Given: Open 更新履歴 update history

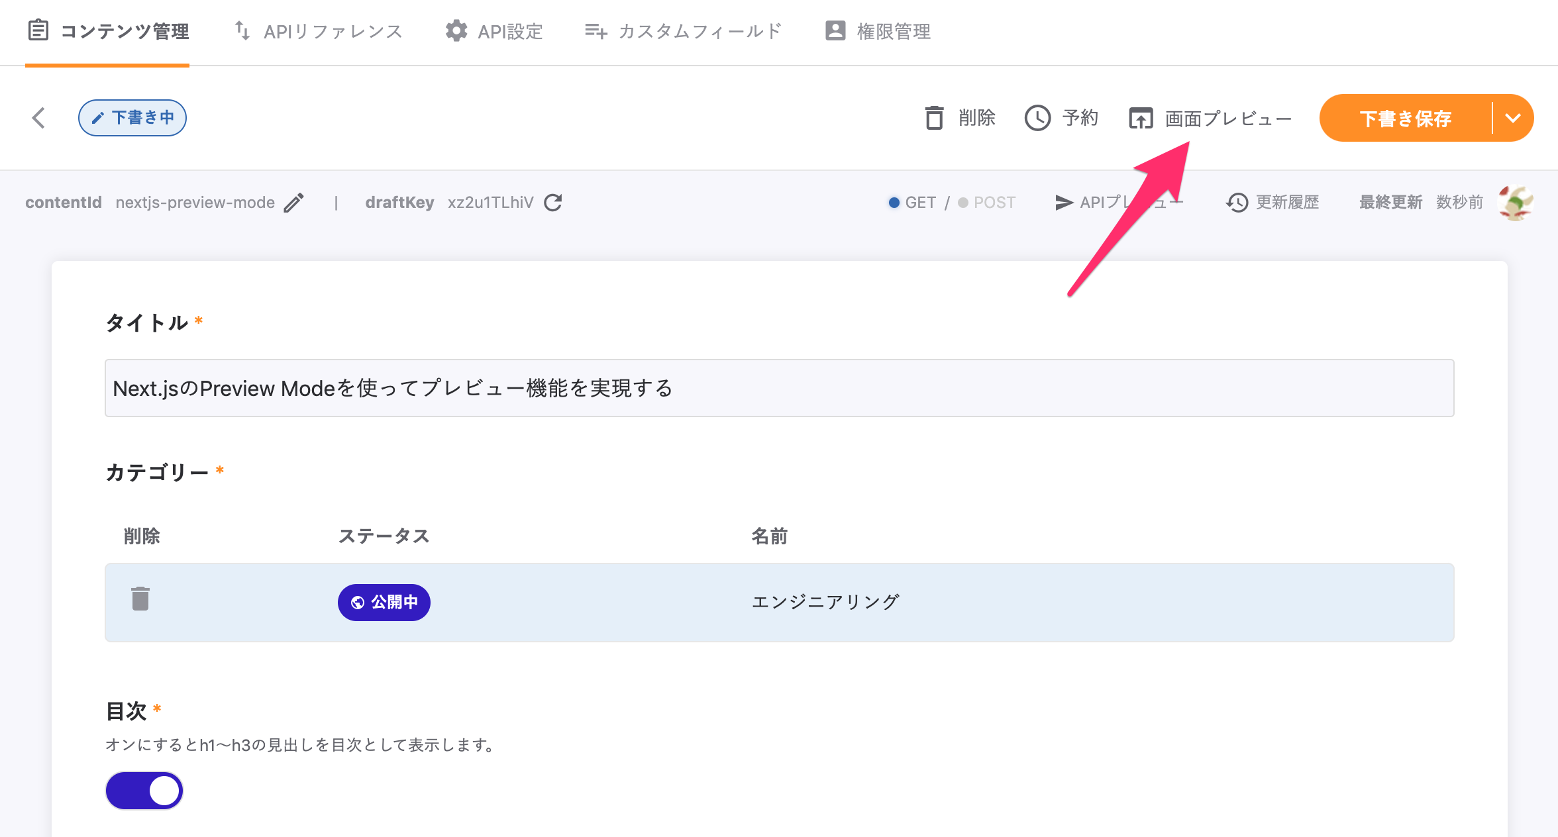Looking at the screenshot, I should coord(1272,203).
